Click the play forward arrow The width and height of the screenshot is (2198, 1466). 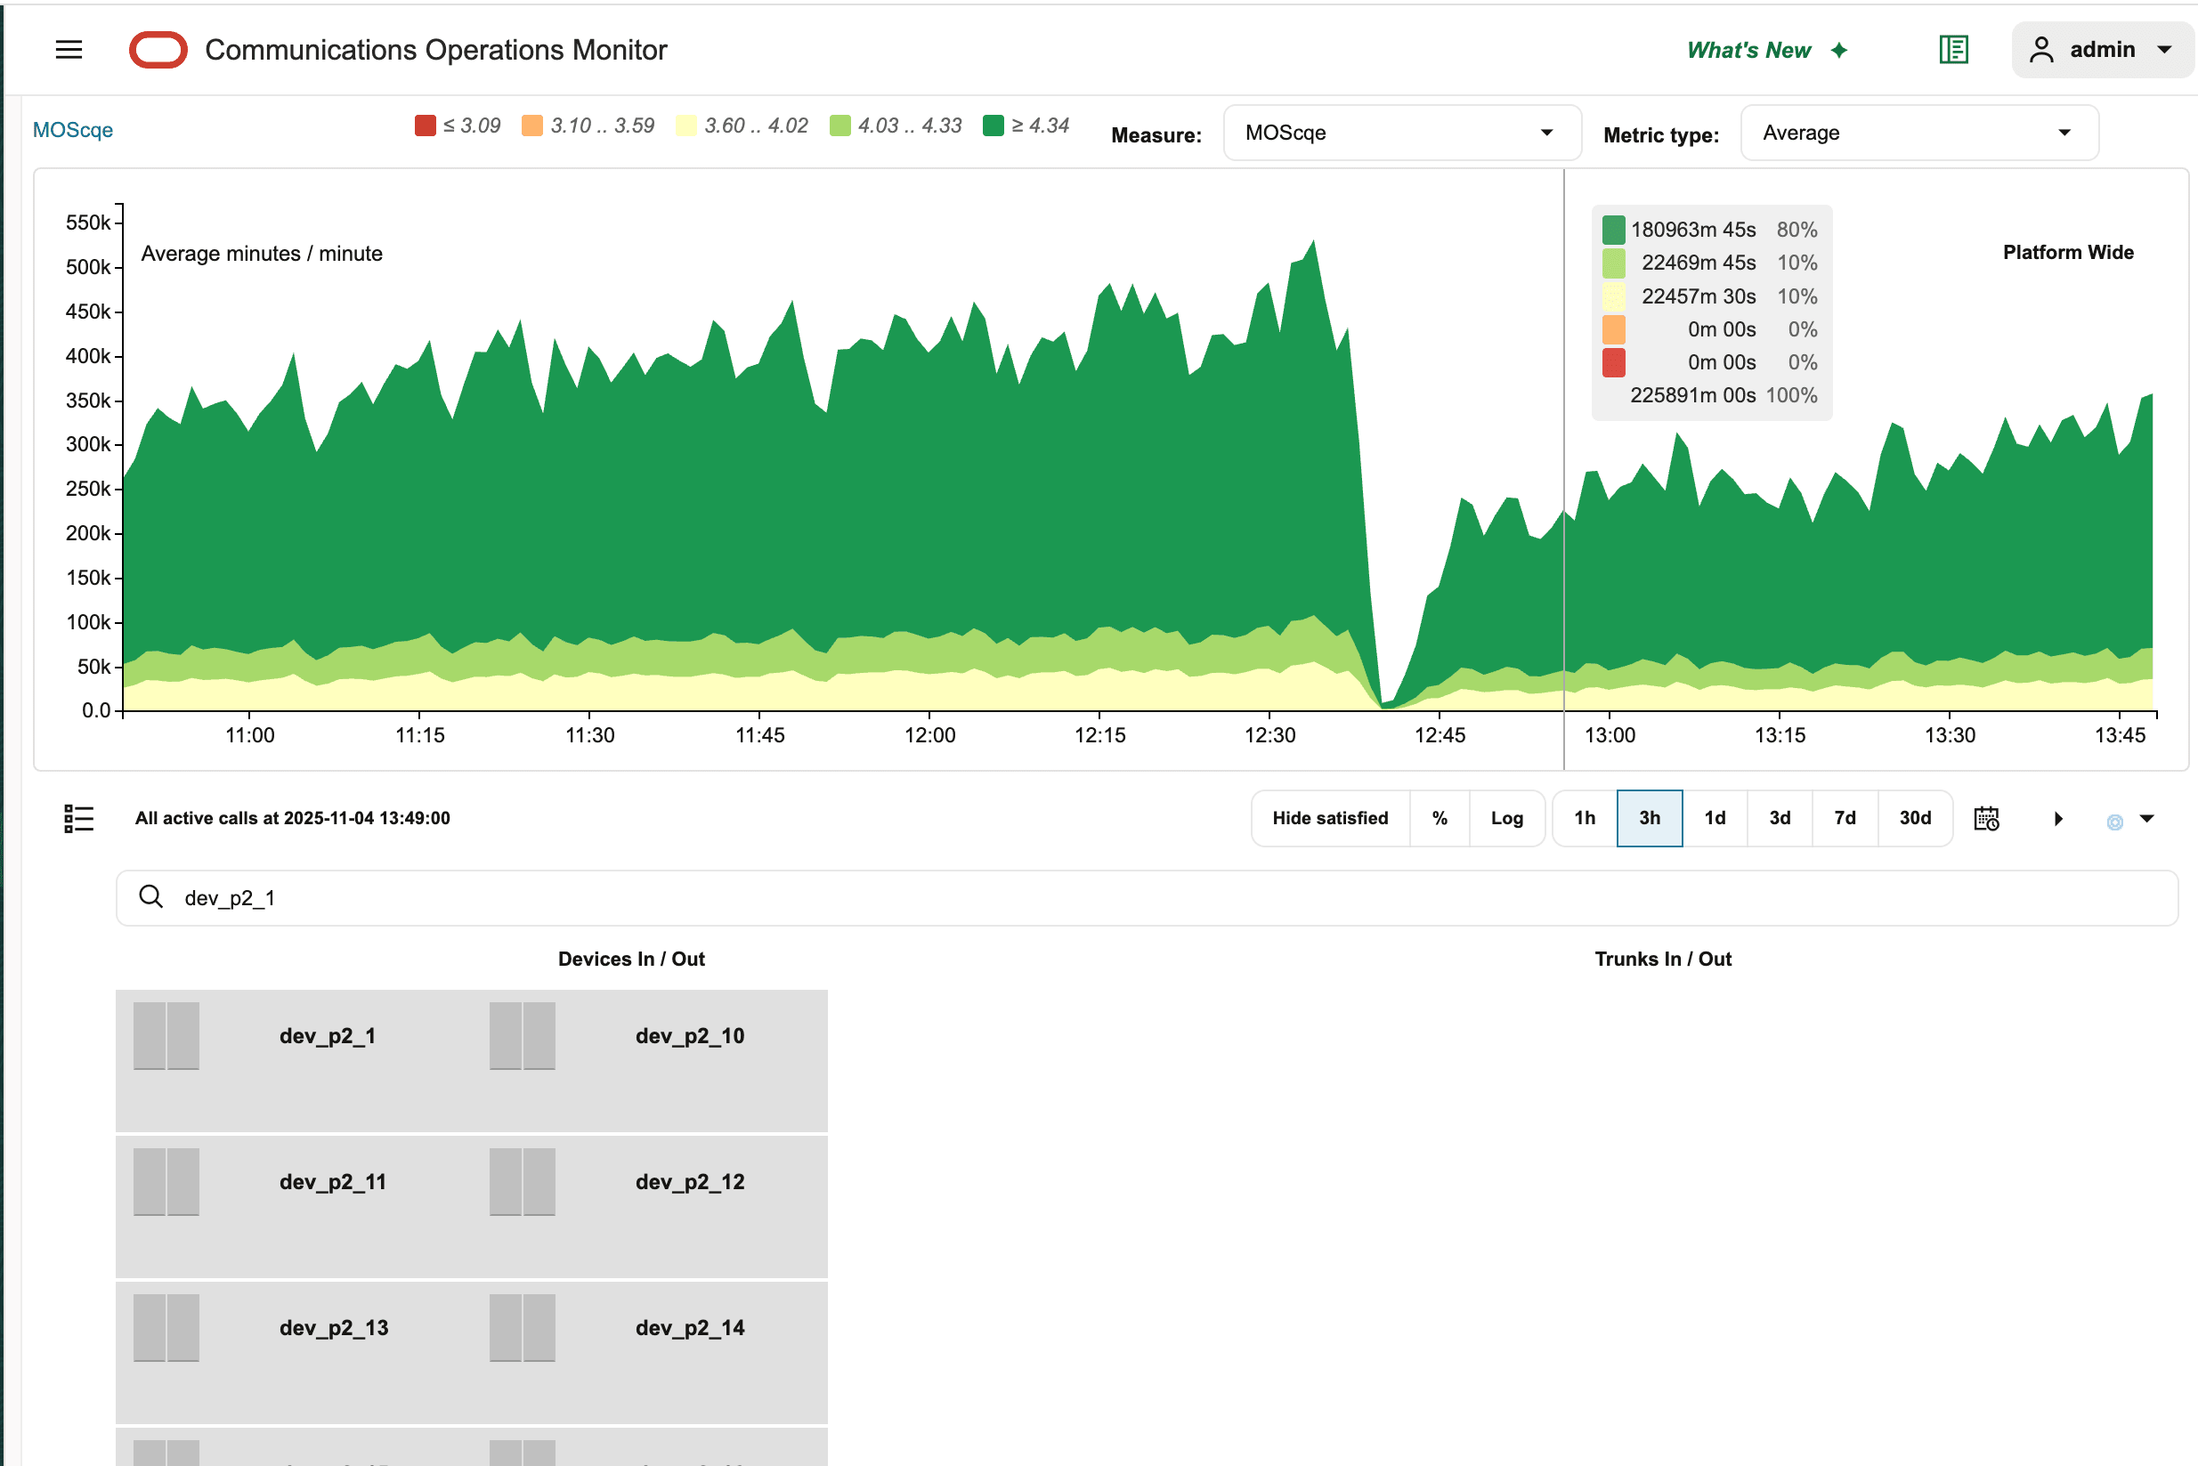(x=2057, y=819)
